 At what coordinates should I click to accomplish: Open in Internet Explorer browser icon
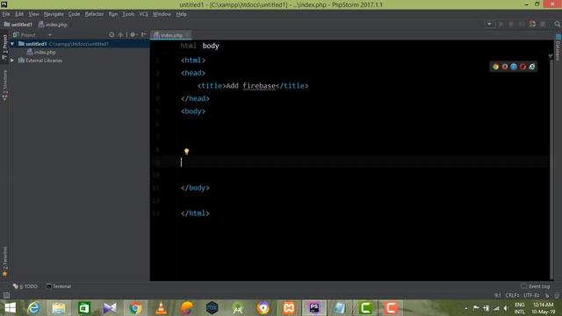pos(532,67)
